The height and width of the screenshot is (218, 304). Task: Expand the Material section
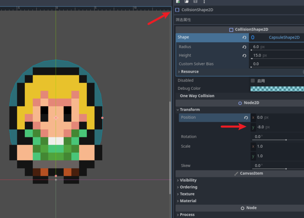188,201
